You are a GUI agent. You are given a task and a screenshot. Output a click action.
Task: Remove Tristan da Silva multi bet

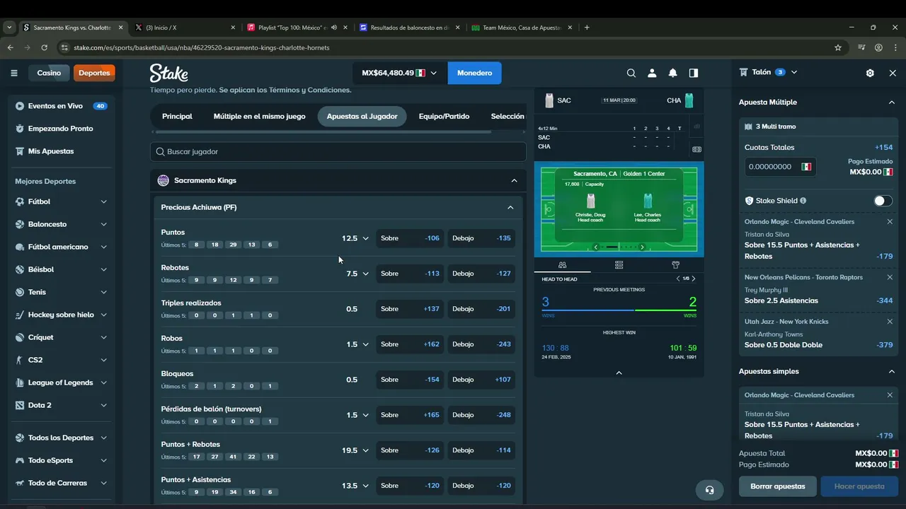pyautogui.click(x=890, y=221)
